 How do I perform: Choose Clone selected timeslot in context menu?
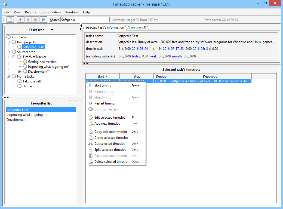pos(116,137)
